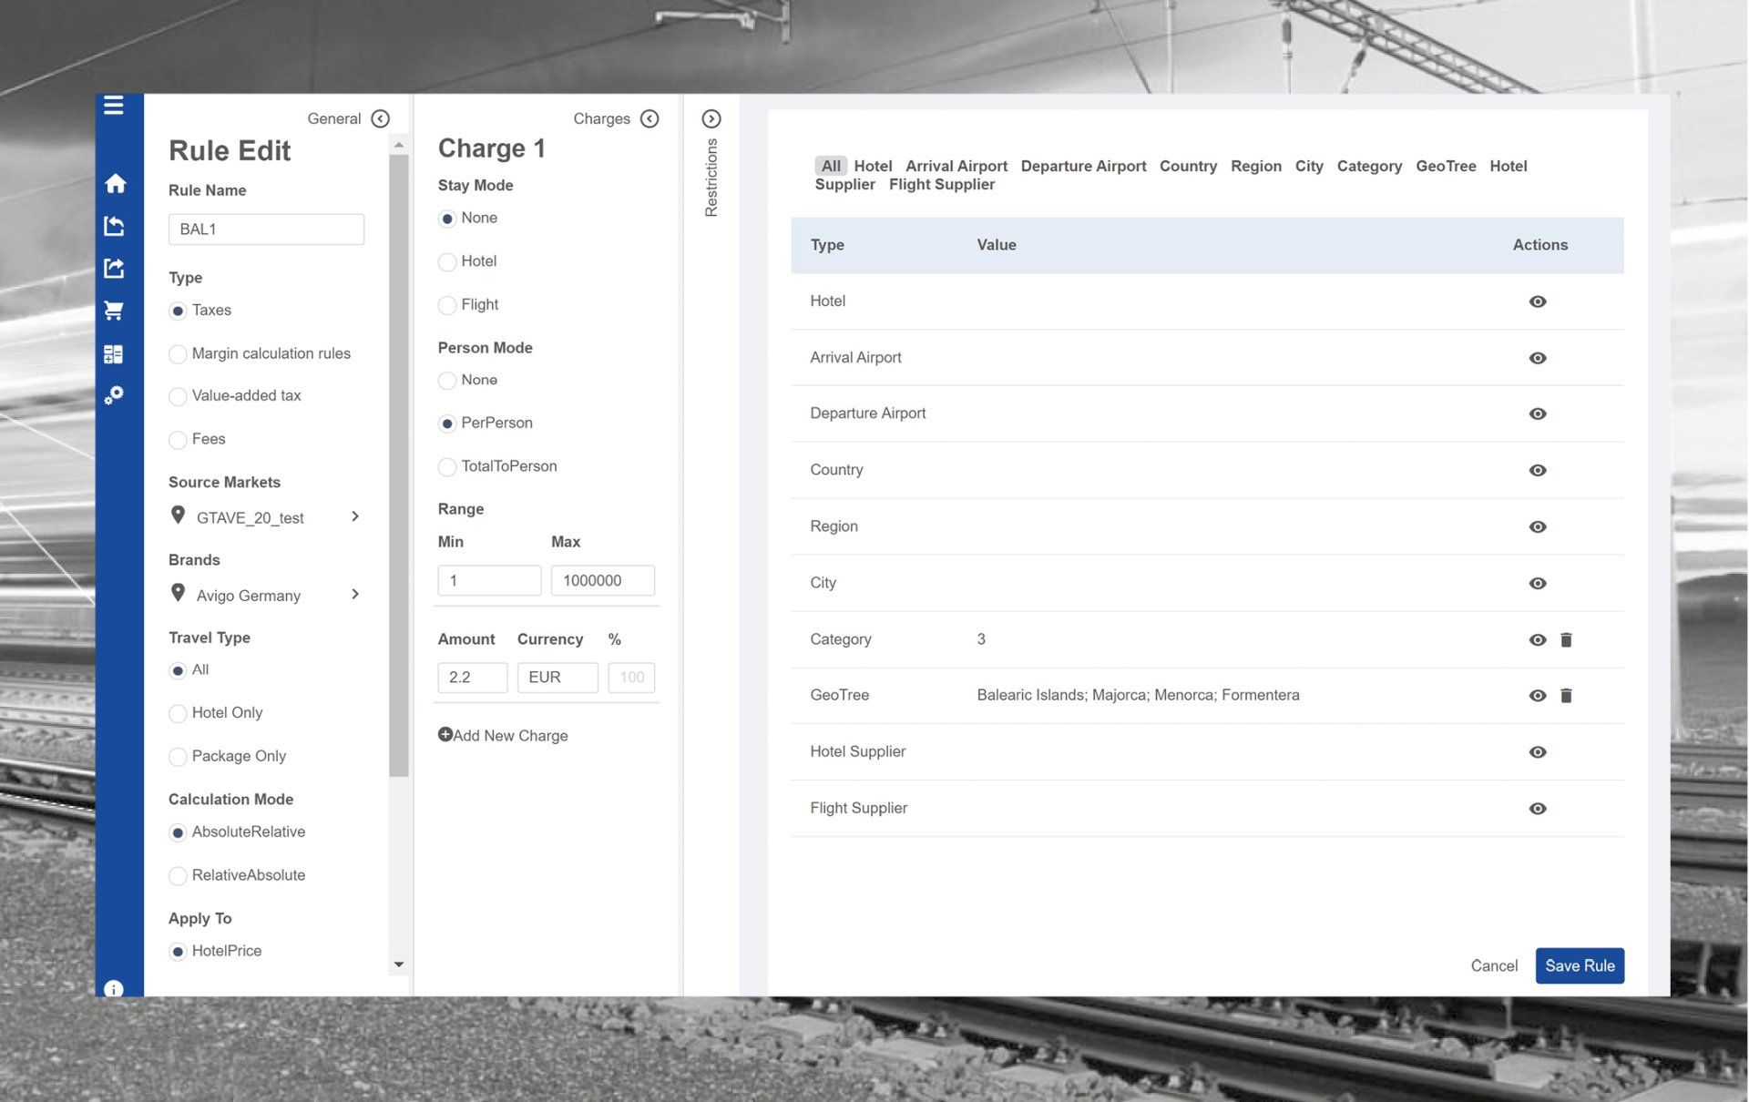Open the settings gears sidebar icon
1749x1102 pixels.
(x=114, y=395)
